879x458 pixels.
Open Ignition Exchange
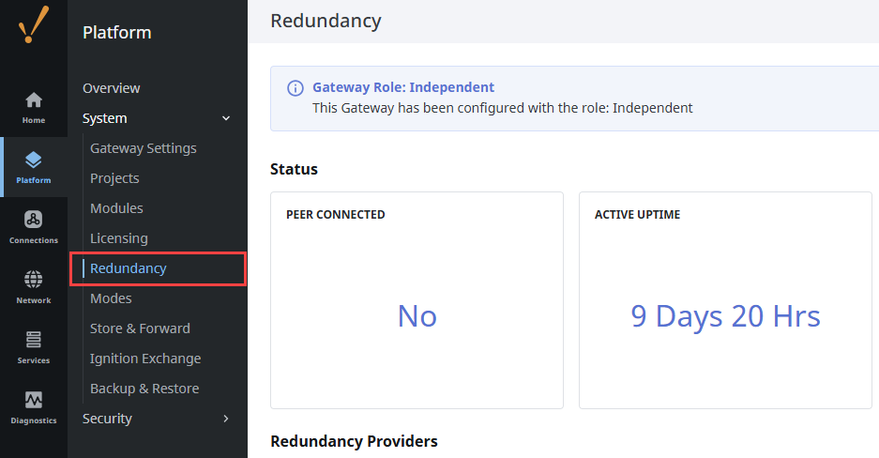[145, 359]
